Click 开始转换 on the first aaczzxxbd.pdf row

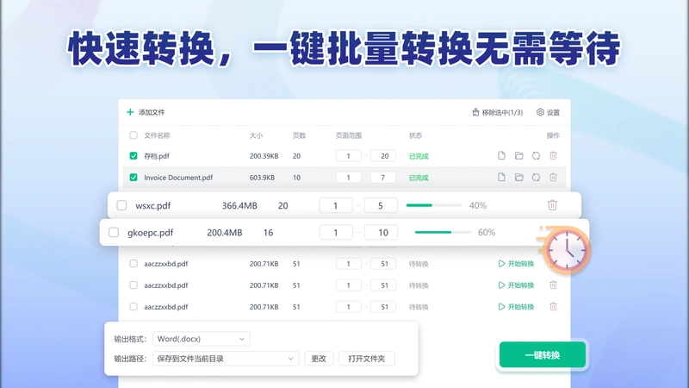516,264
